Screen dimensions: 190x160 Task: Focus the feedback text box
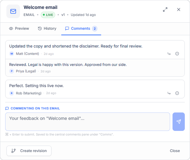click(x=88, y=122)
